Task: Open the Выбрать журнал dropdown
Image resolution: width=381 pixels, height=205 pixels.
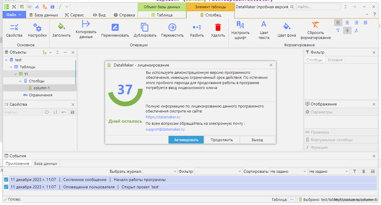Action: click(x=160, y=171)
